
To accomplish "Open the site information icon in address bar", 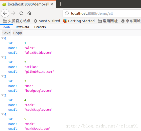I will pos(67,13).
